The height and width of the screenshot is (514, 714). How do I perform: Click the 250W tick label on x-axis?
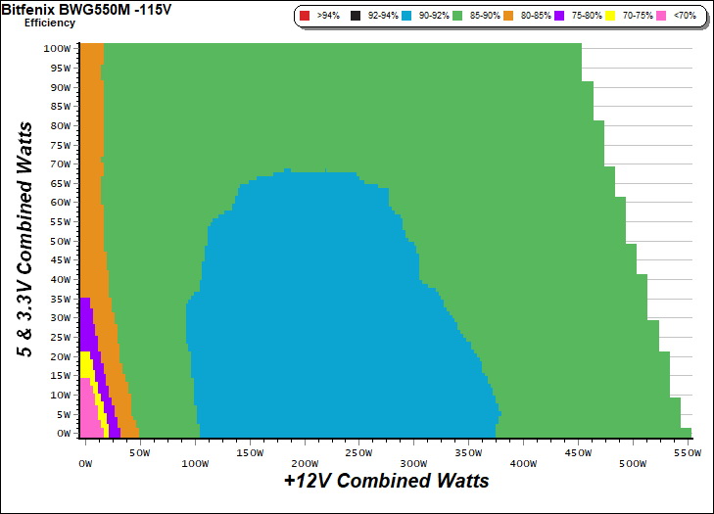[357, 451]
